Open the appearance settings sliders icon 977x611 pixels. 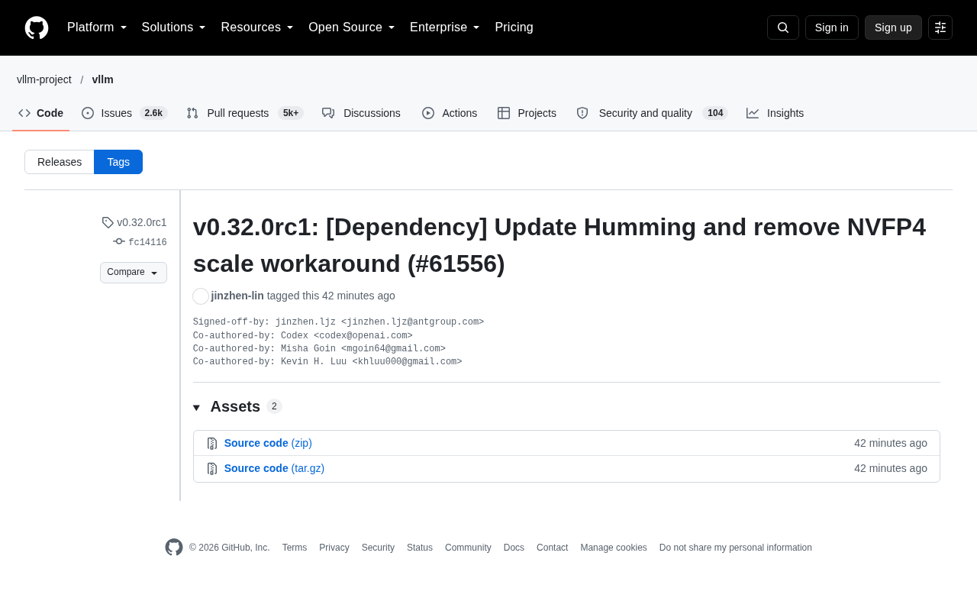(940, 27)
